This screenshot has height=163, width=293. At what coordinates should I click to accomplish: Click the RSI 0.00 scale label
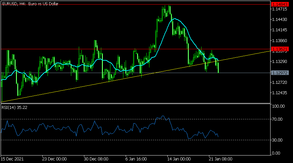(276, 153)
